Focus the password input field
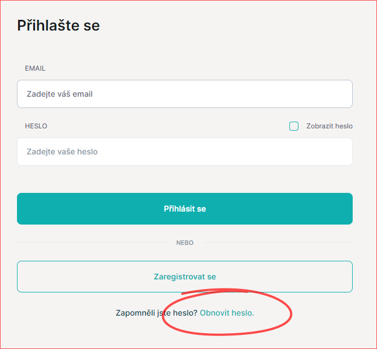The image size is (377, 349). coord(184,152)
